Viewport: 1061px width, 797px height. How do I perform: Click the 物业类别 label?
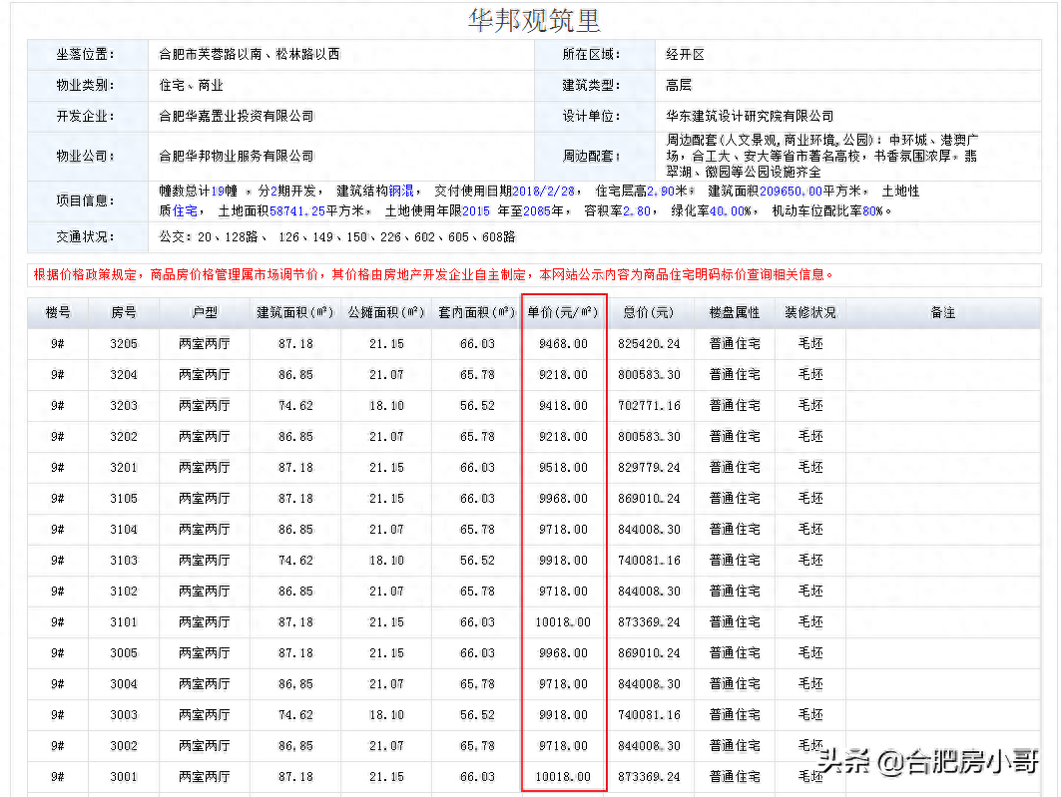(85, 85)
